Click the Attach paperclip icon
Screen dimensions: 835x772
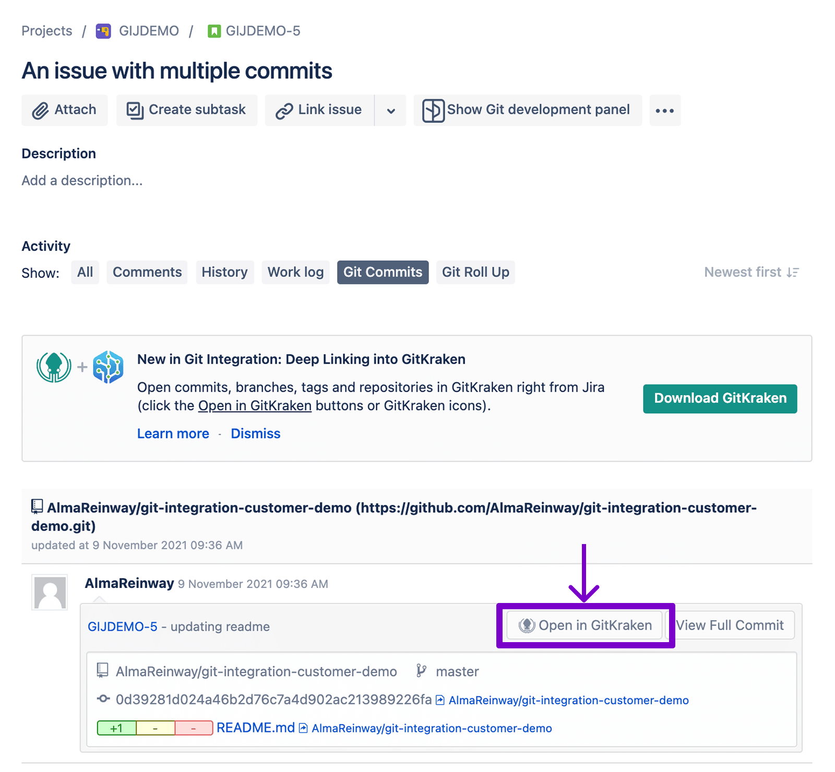point(39,110)
